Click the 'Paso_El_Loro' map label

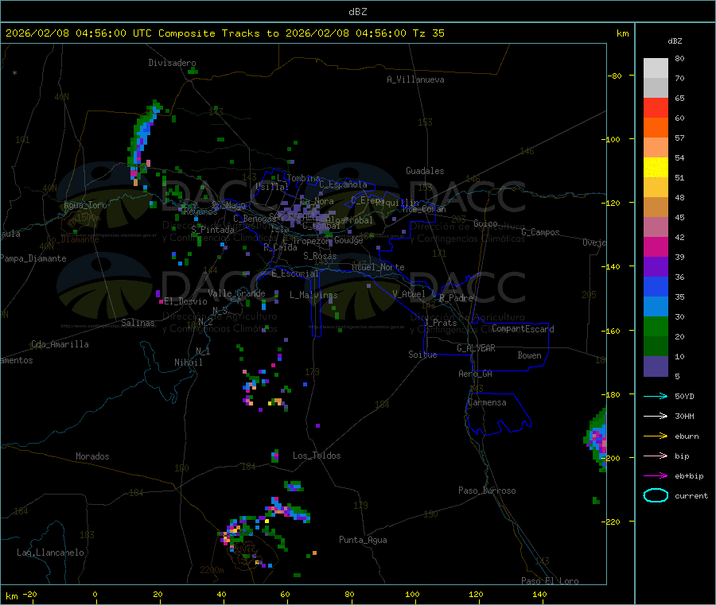click(551, 581)
